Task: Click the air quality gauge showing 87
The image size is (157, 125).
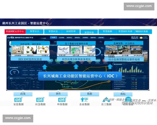Action: pos(14,72)
